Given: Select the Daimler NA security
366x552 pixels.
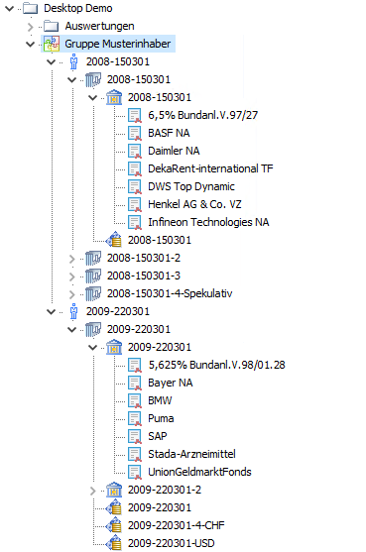Looking at the screenshot, I should pos(174,151).
